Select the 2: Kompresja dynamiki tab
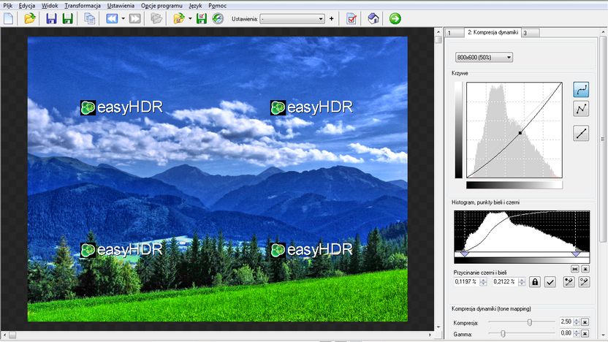Image resolution: width=608 pixels, height=342 pixels. pos(493,33)
